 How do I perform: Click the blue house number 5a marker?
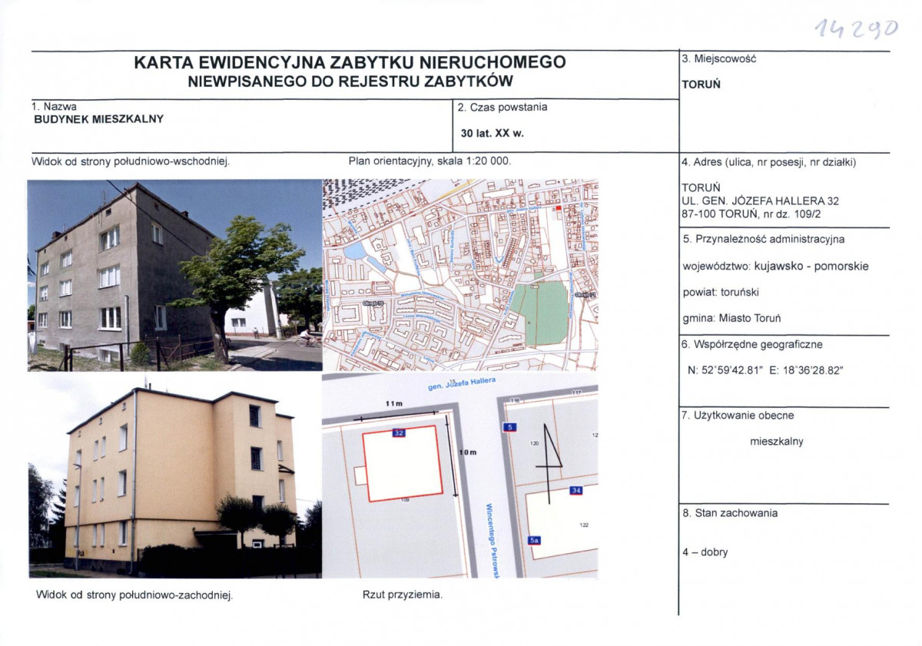click(x=534, y=540)
